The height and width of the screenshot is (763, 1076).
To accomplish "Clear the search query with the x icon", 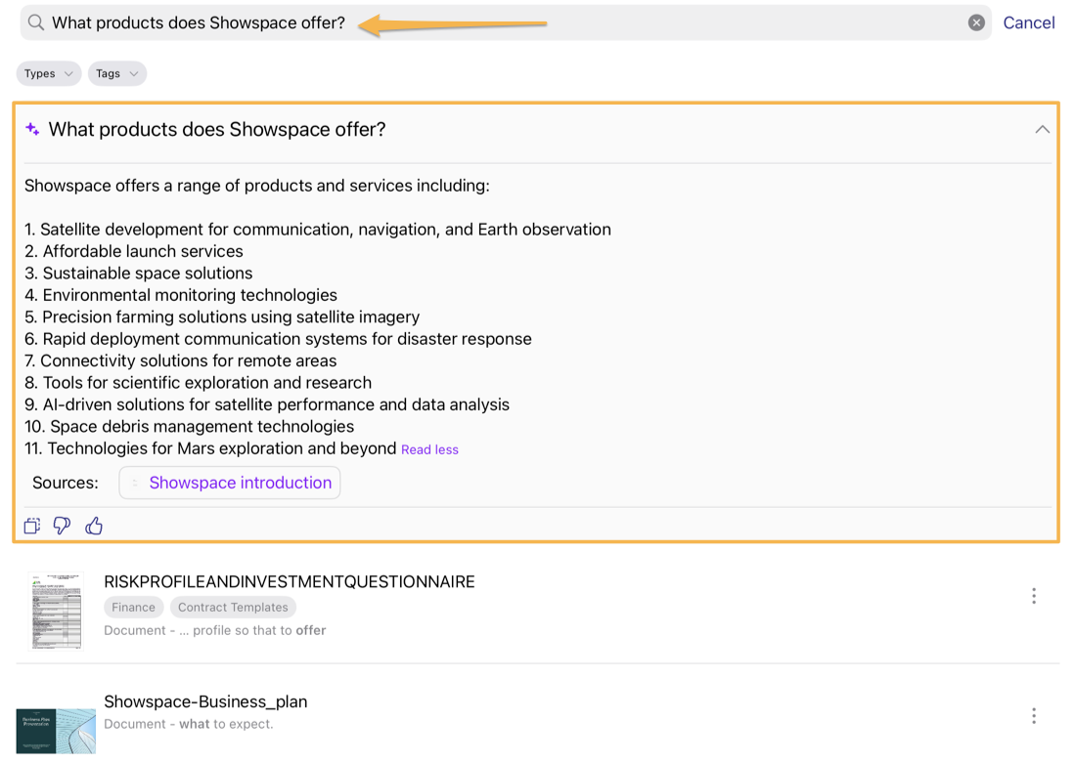I will click(976, 21).
